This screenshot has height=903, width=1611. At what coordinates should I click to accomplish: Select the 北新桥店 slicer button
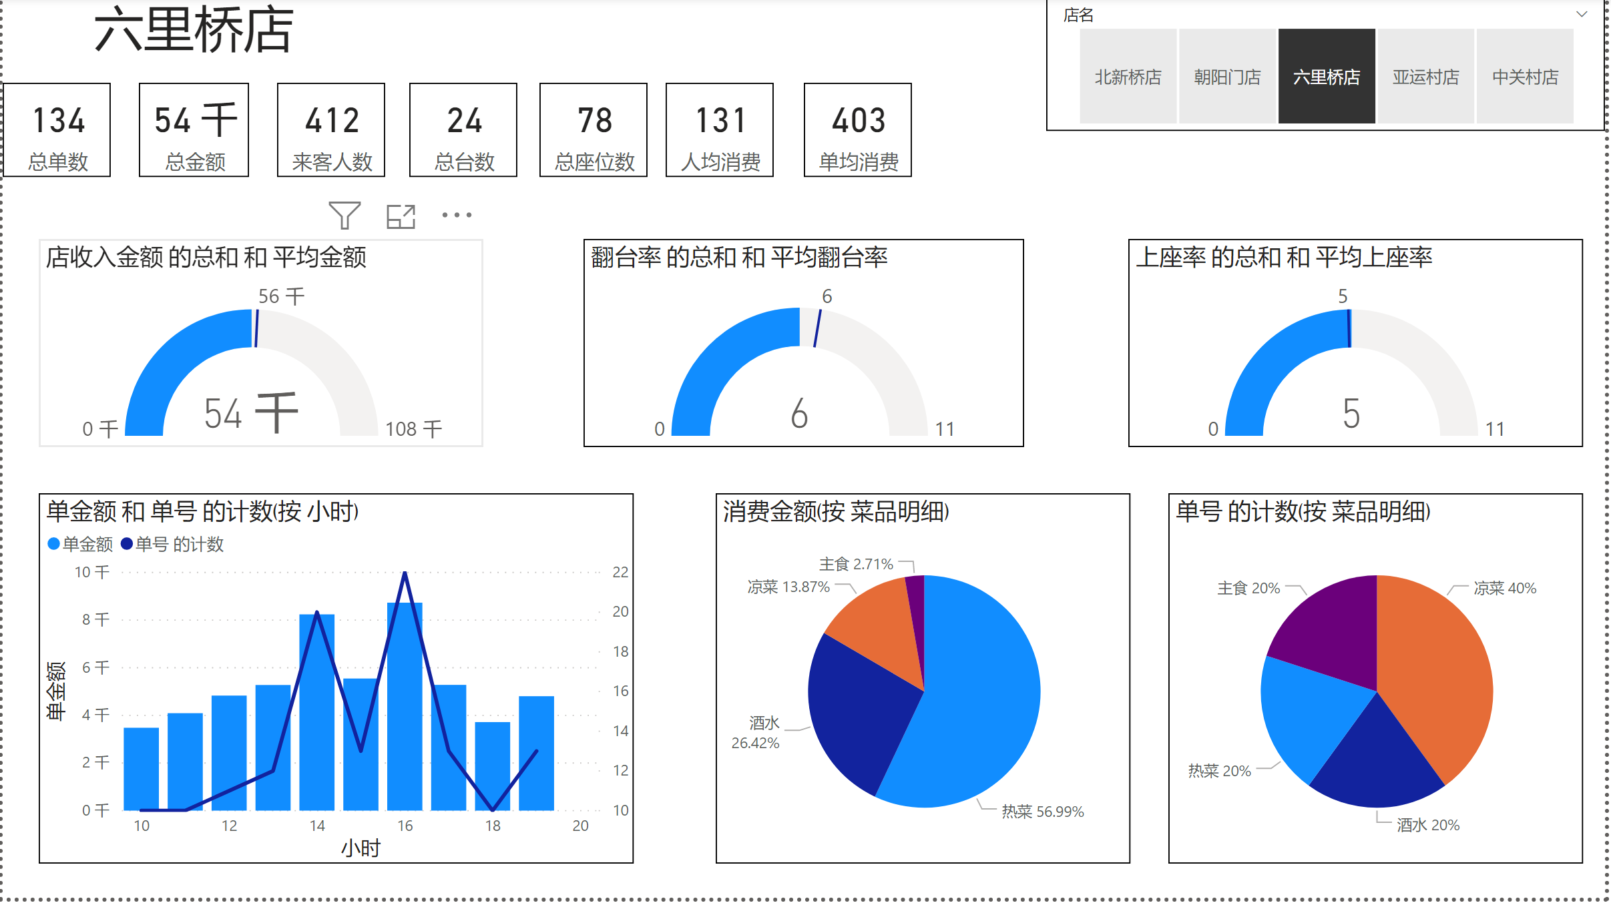[x=1128, y=76]
